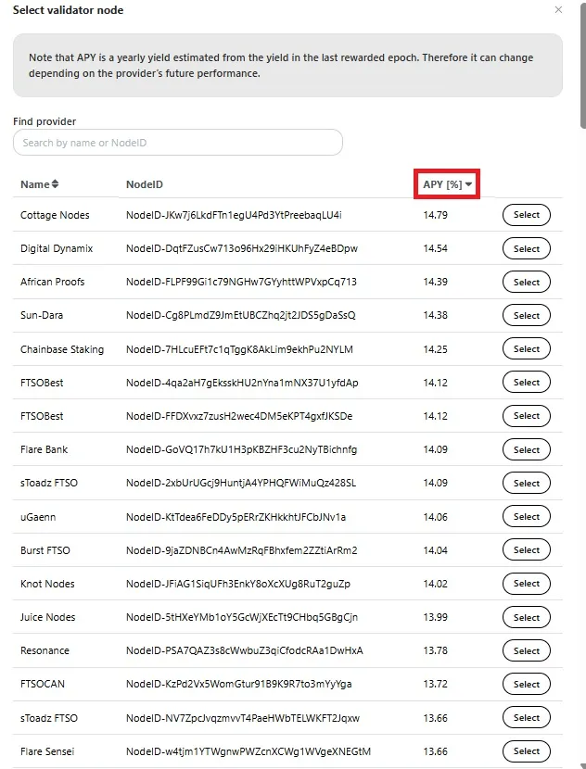Click the Knot Nodes name
This screenshot has width=586, height=769.
click(x=47, y=584)
